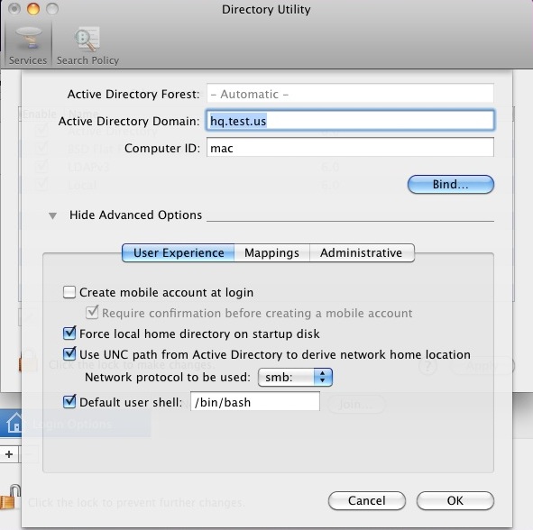This screenshot has height=530, width=533.
Task: Switch to the Mappings tab
Action: pos(271,252)
